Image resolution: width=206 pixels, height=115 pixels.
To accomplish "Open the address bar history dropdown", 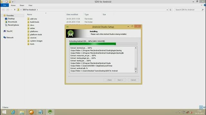I will pos(167,10).
